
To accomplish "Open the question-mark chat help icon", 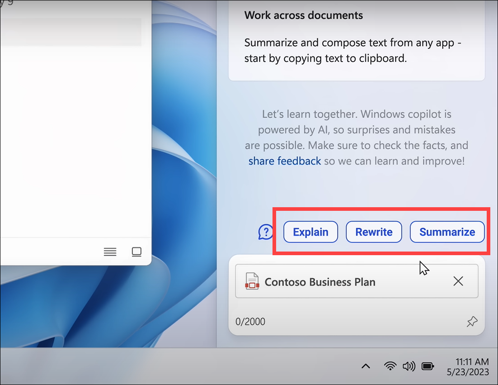I will (x=266, y=232).
